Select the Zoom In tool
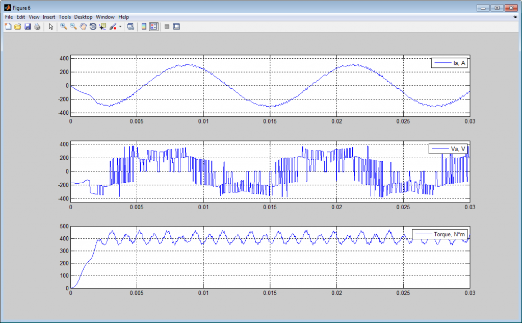522x323 pixels. click(63, 26)
